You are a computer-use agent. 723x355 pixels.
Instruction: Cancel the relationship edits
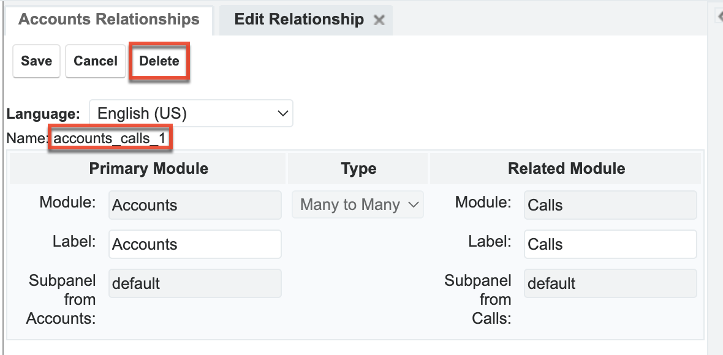(x=95, y=61)
